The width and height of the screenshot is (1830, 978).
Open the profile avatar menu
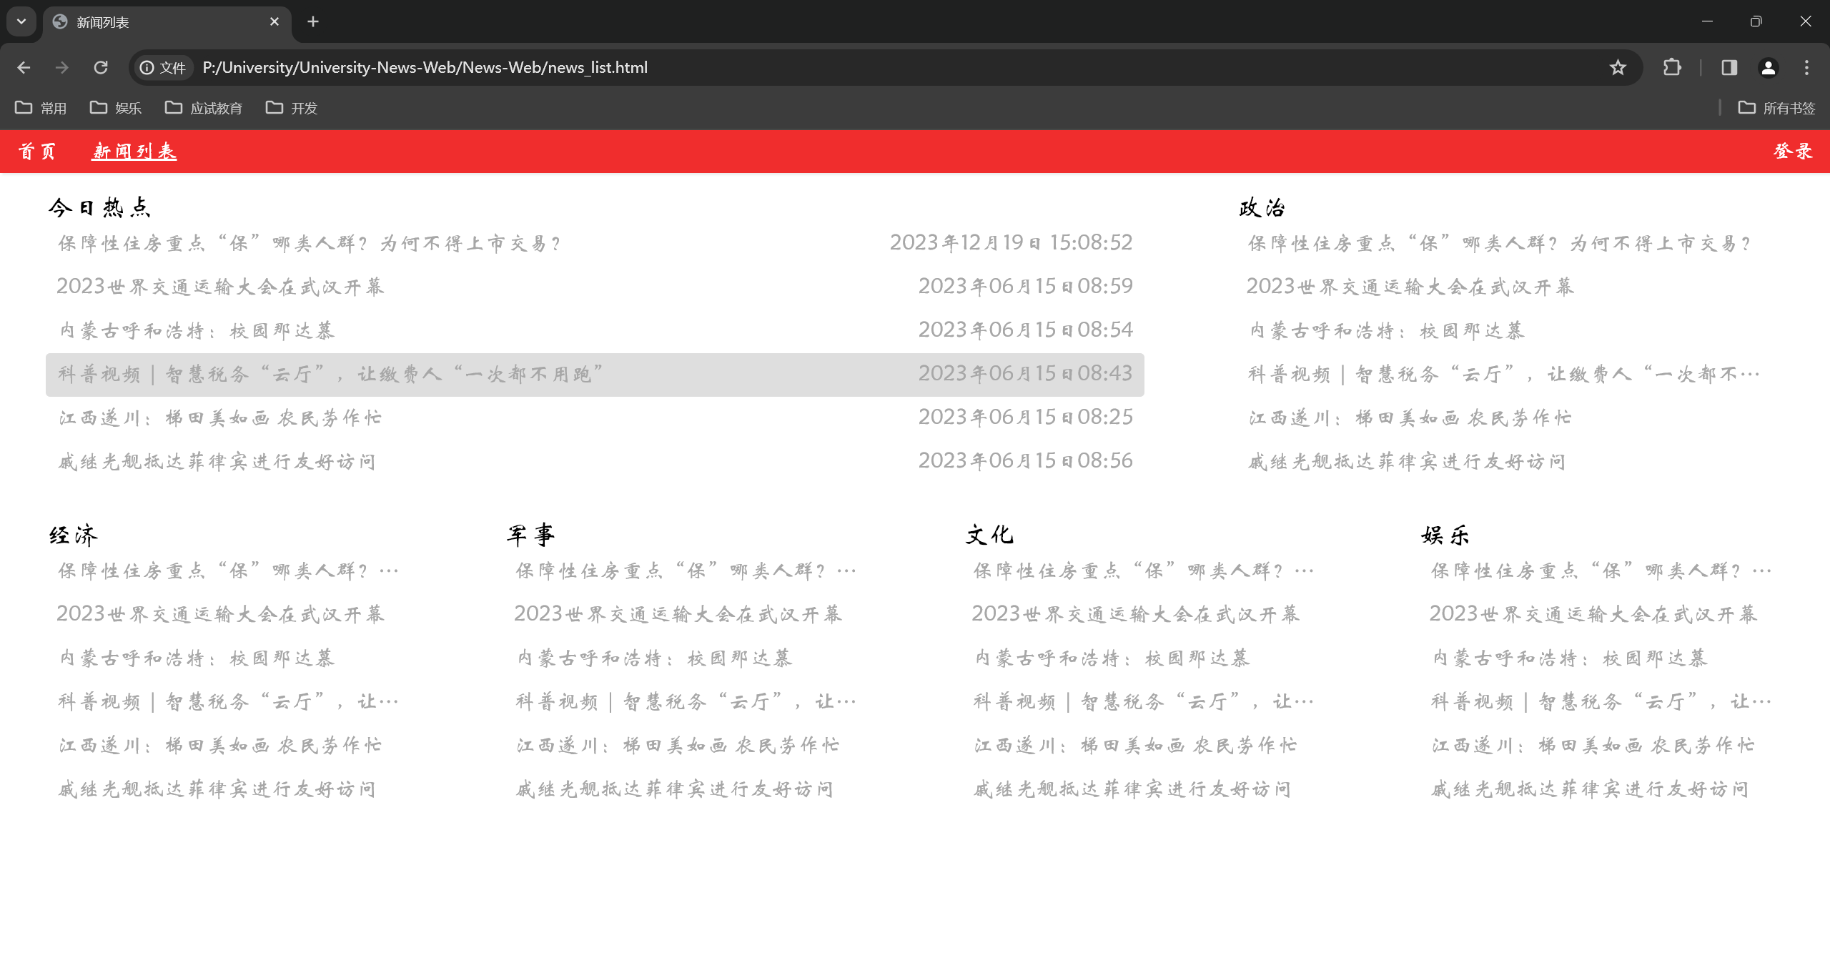point(1768,67)
